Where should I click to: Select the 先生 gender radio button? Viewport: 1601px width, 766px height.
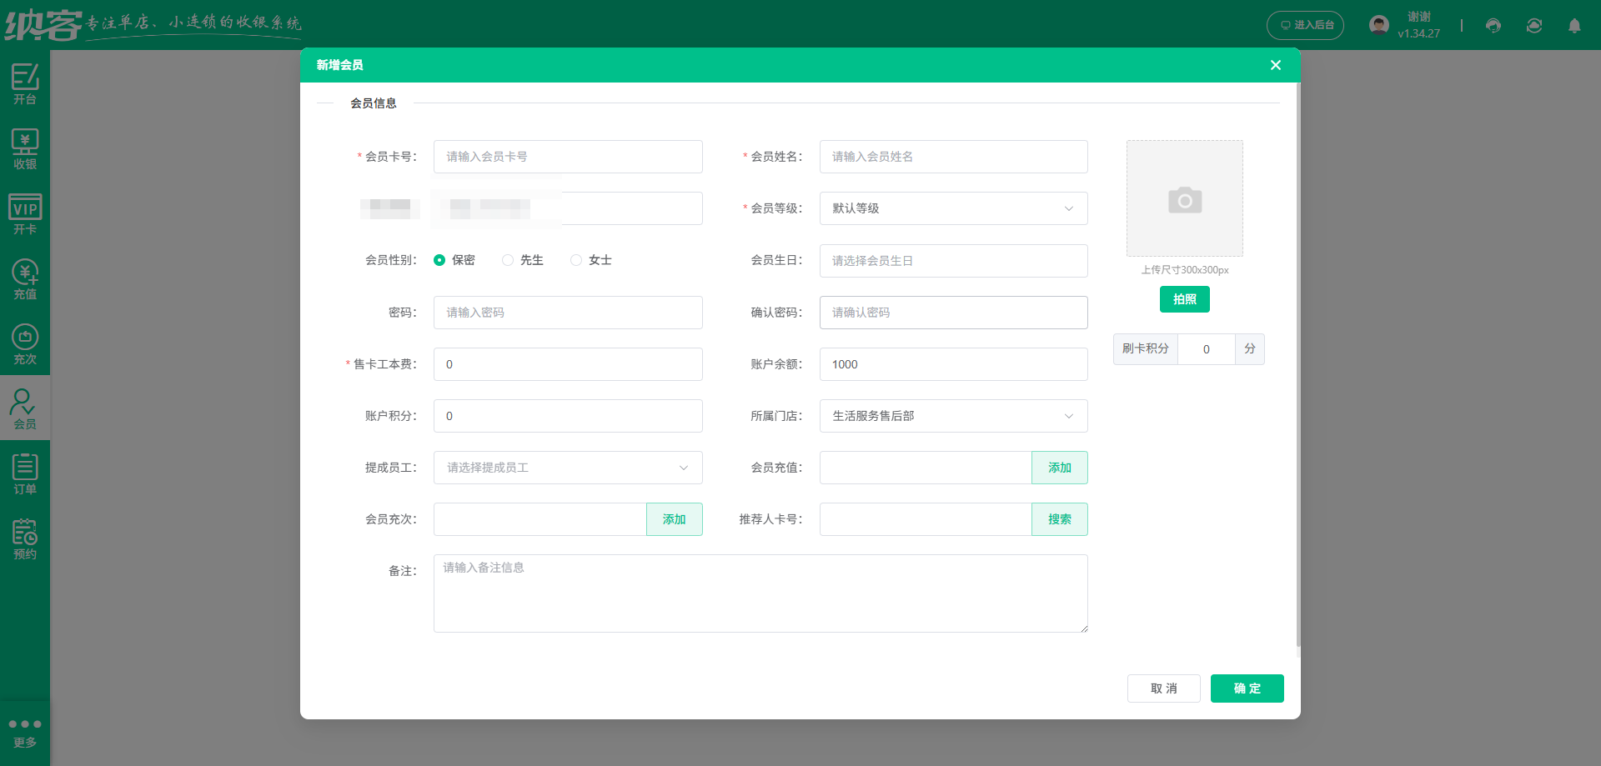click(507, 260)
